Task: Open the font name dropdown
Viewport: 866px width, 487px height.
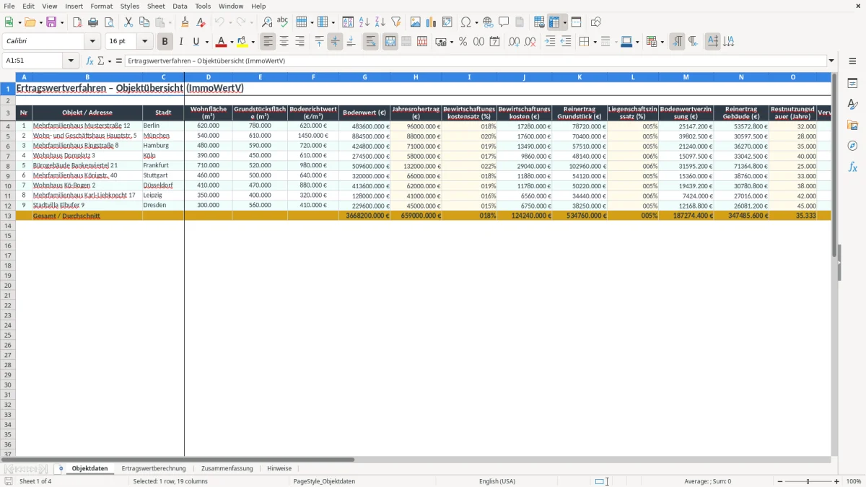Action: point(92,42)
